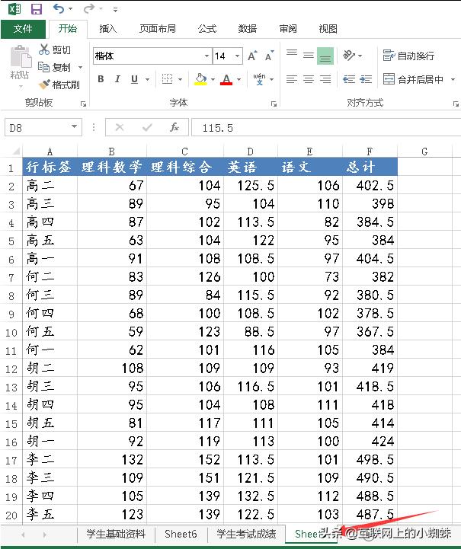The image size is (461, 549).
Task: Cancel the formula entry
Action: pyautogui.click(x=120, y=127)
